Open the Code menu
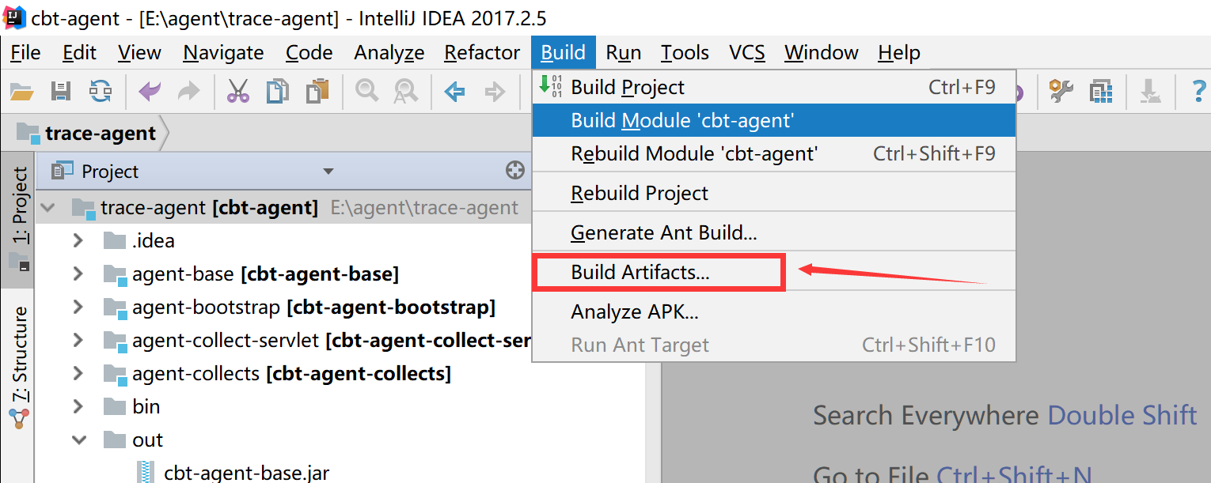 point(309,53)
